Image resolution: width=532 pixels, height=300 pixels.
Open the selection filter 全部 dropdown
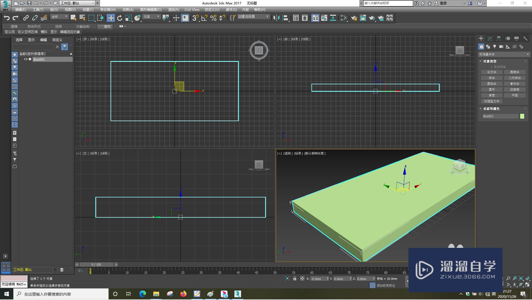tap(60, 17)
